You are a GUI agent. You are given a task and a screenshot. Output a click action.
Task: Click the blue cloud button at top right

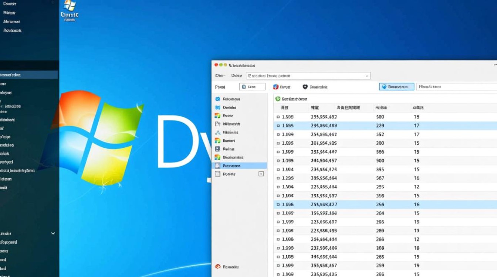point(396,86)
